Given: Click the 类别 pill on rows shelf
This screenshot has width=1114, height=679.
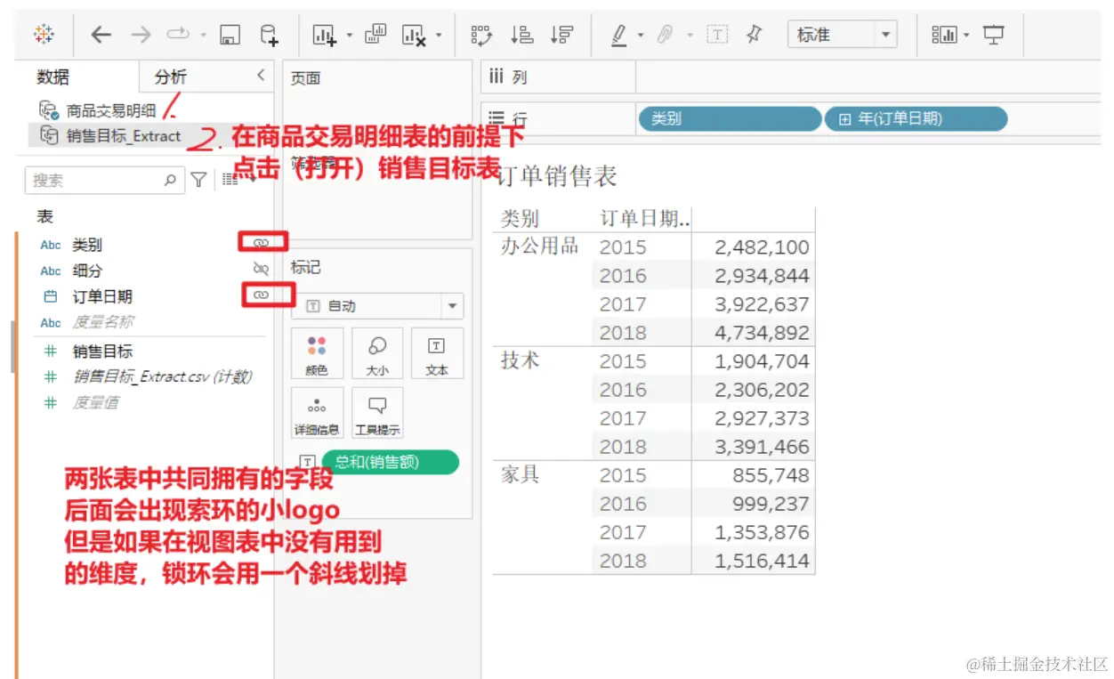Looking at the screenshot, I should [x=730, y=118].
